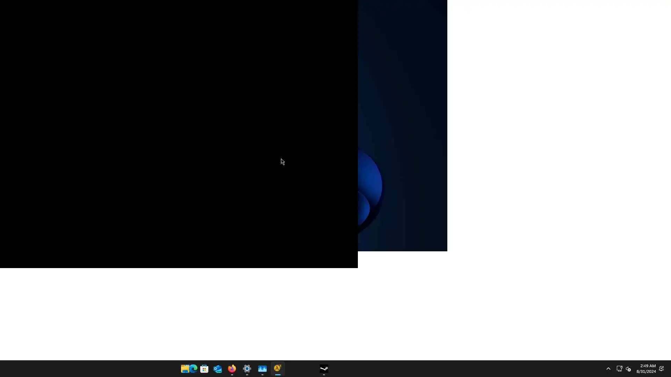Click the blue graph window taskbar icon

[x=262, y=369]
